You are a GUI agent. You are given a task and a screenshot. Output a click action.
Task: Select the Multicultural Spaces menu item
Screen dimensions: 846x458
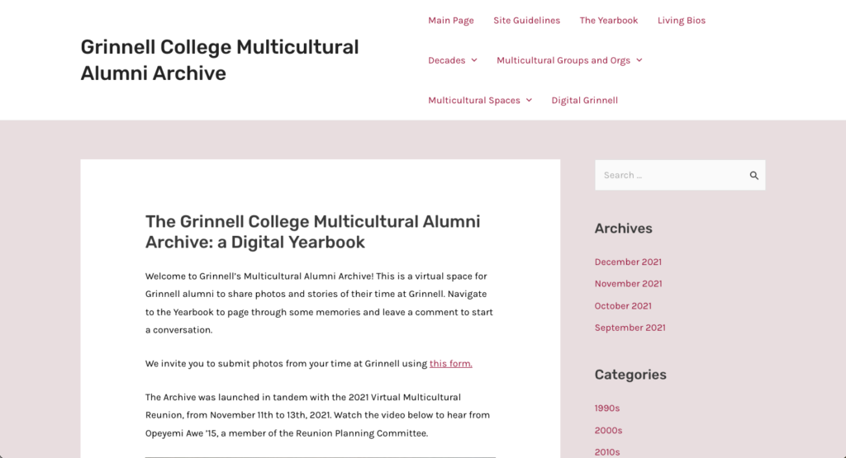pos(474,100)
